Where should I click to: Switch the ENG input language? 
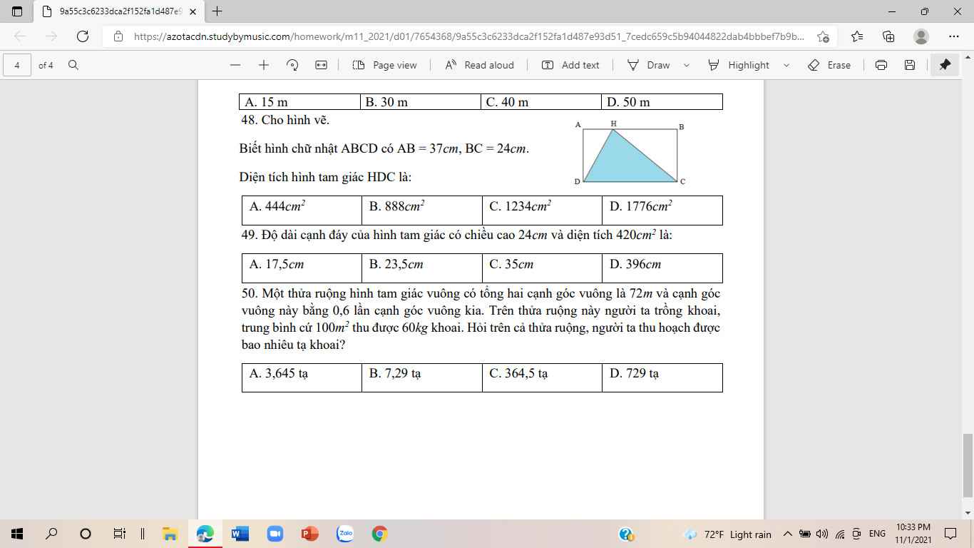877,534
